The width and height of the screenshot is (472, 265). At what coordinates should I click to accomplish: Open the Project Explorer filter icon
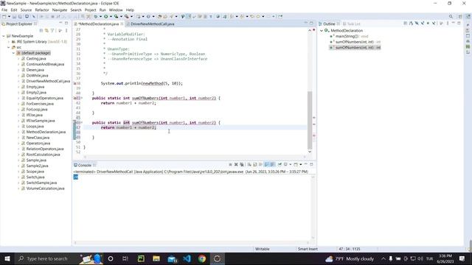[x=52, y=30]
